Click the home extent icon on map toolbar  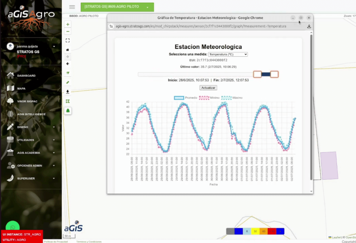point(68,50)
